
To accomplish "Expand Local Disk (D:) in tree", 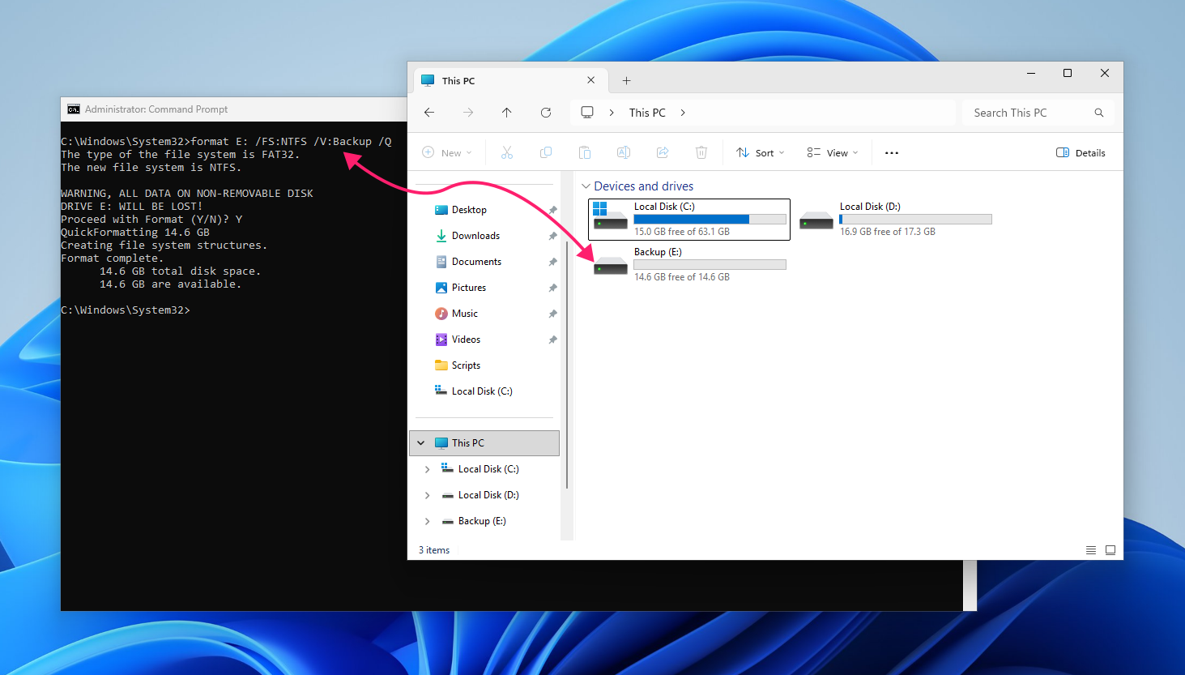I will coord(428,495).
